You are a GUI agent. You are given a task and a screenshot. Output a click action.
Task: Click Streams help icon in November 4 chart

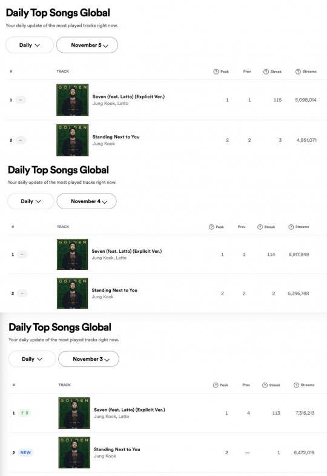pos(291,227)
